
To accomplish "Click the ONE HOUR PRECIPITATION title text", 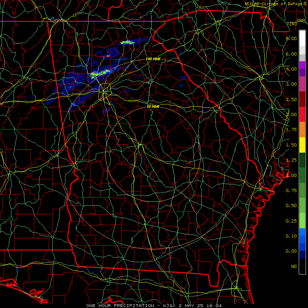I will coord(120,306).
